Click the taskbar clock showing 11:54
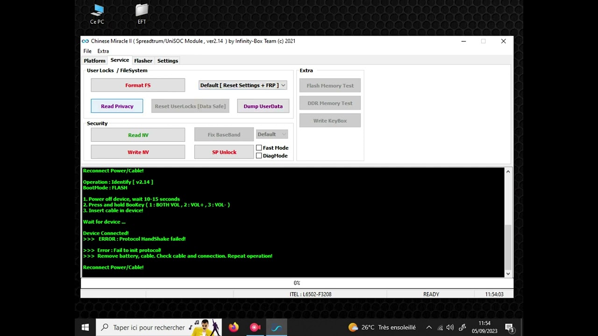This screenshot has width=598, height=336. [484, 327]
